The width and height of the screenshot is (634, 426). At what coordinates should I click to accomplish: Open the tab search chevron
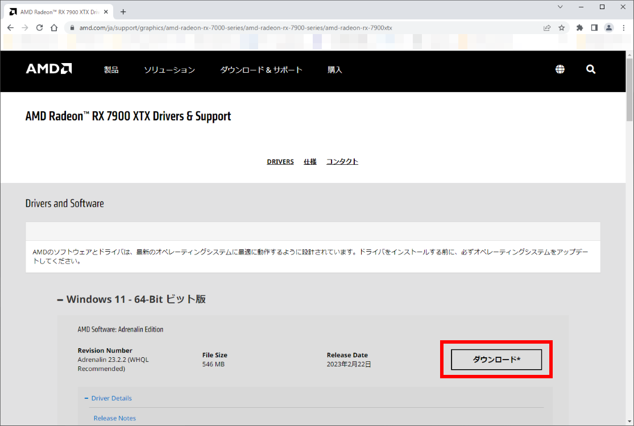[x=560, y=7]
